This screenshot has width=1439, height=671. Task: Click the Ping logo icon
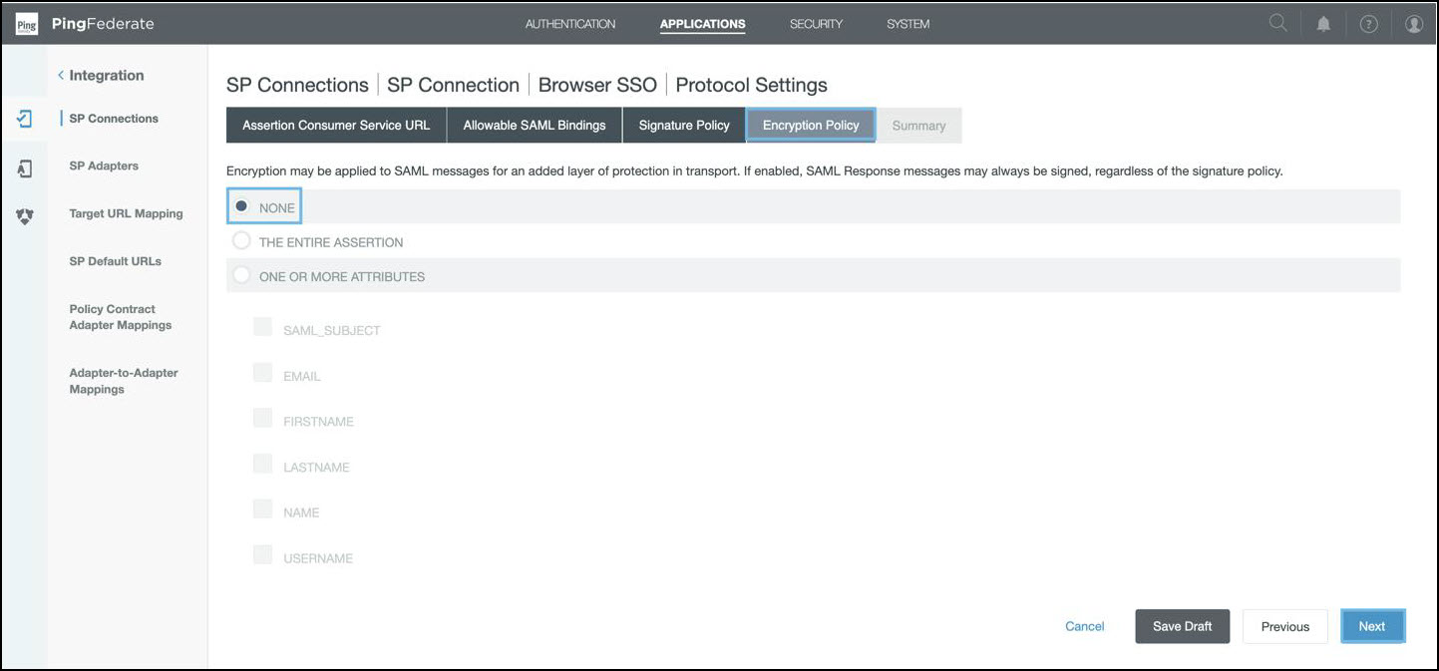pos(26,24)
